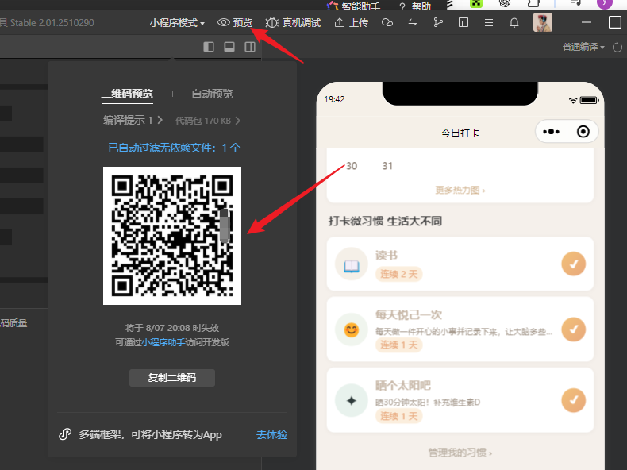627x470 pixels.
Task: Switch to the 二维码预览 tab
Action: 127,94
